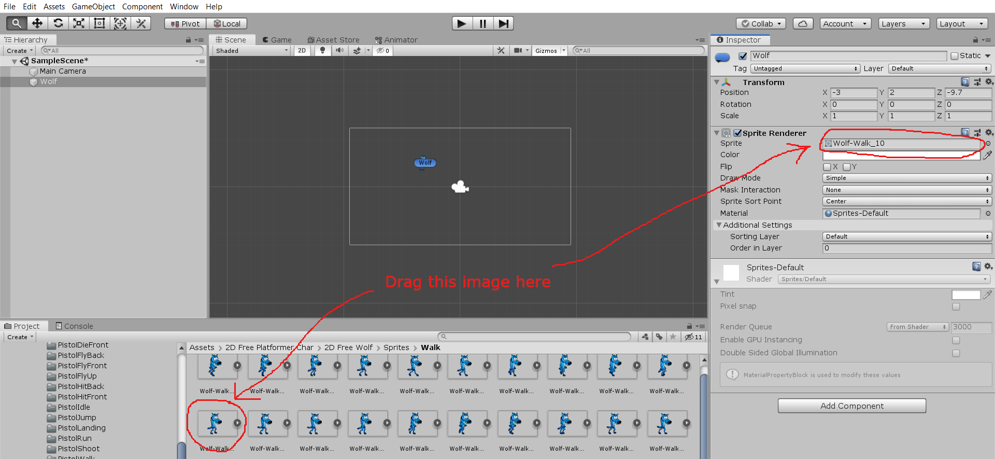Switch to the Animator tab
Screen dimensions: 995x459
coord(396,40)
